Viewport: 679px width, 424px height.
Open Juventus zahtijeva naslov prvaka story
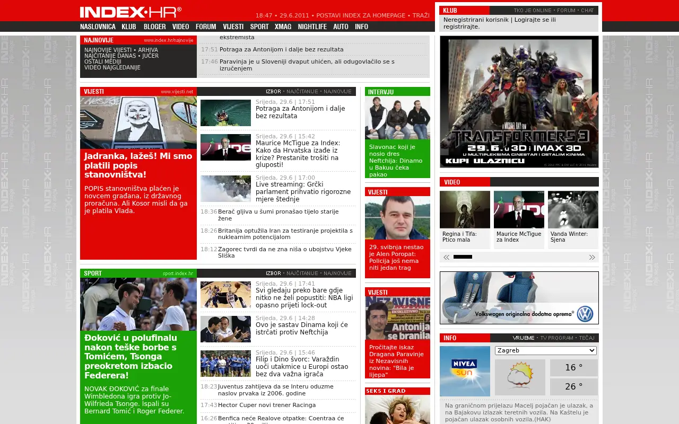276,390
